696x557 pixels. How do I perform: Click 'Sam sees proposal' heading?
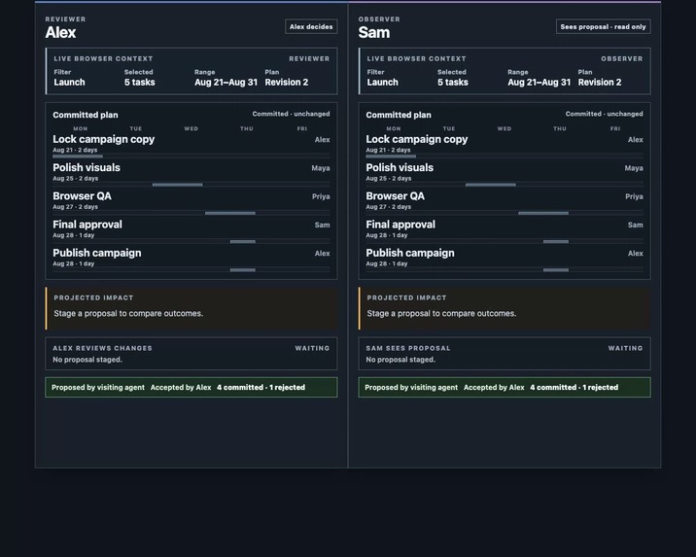click(408, 348)
